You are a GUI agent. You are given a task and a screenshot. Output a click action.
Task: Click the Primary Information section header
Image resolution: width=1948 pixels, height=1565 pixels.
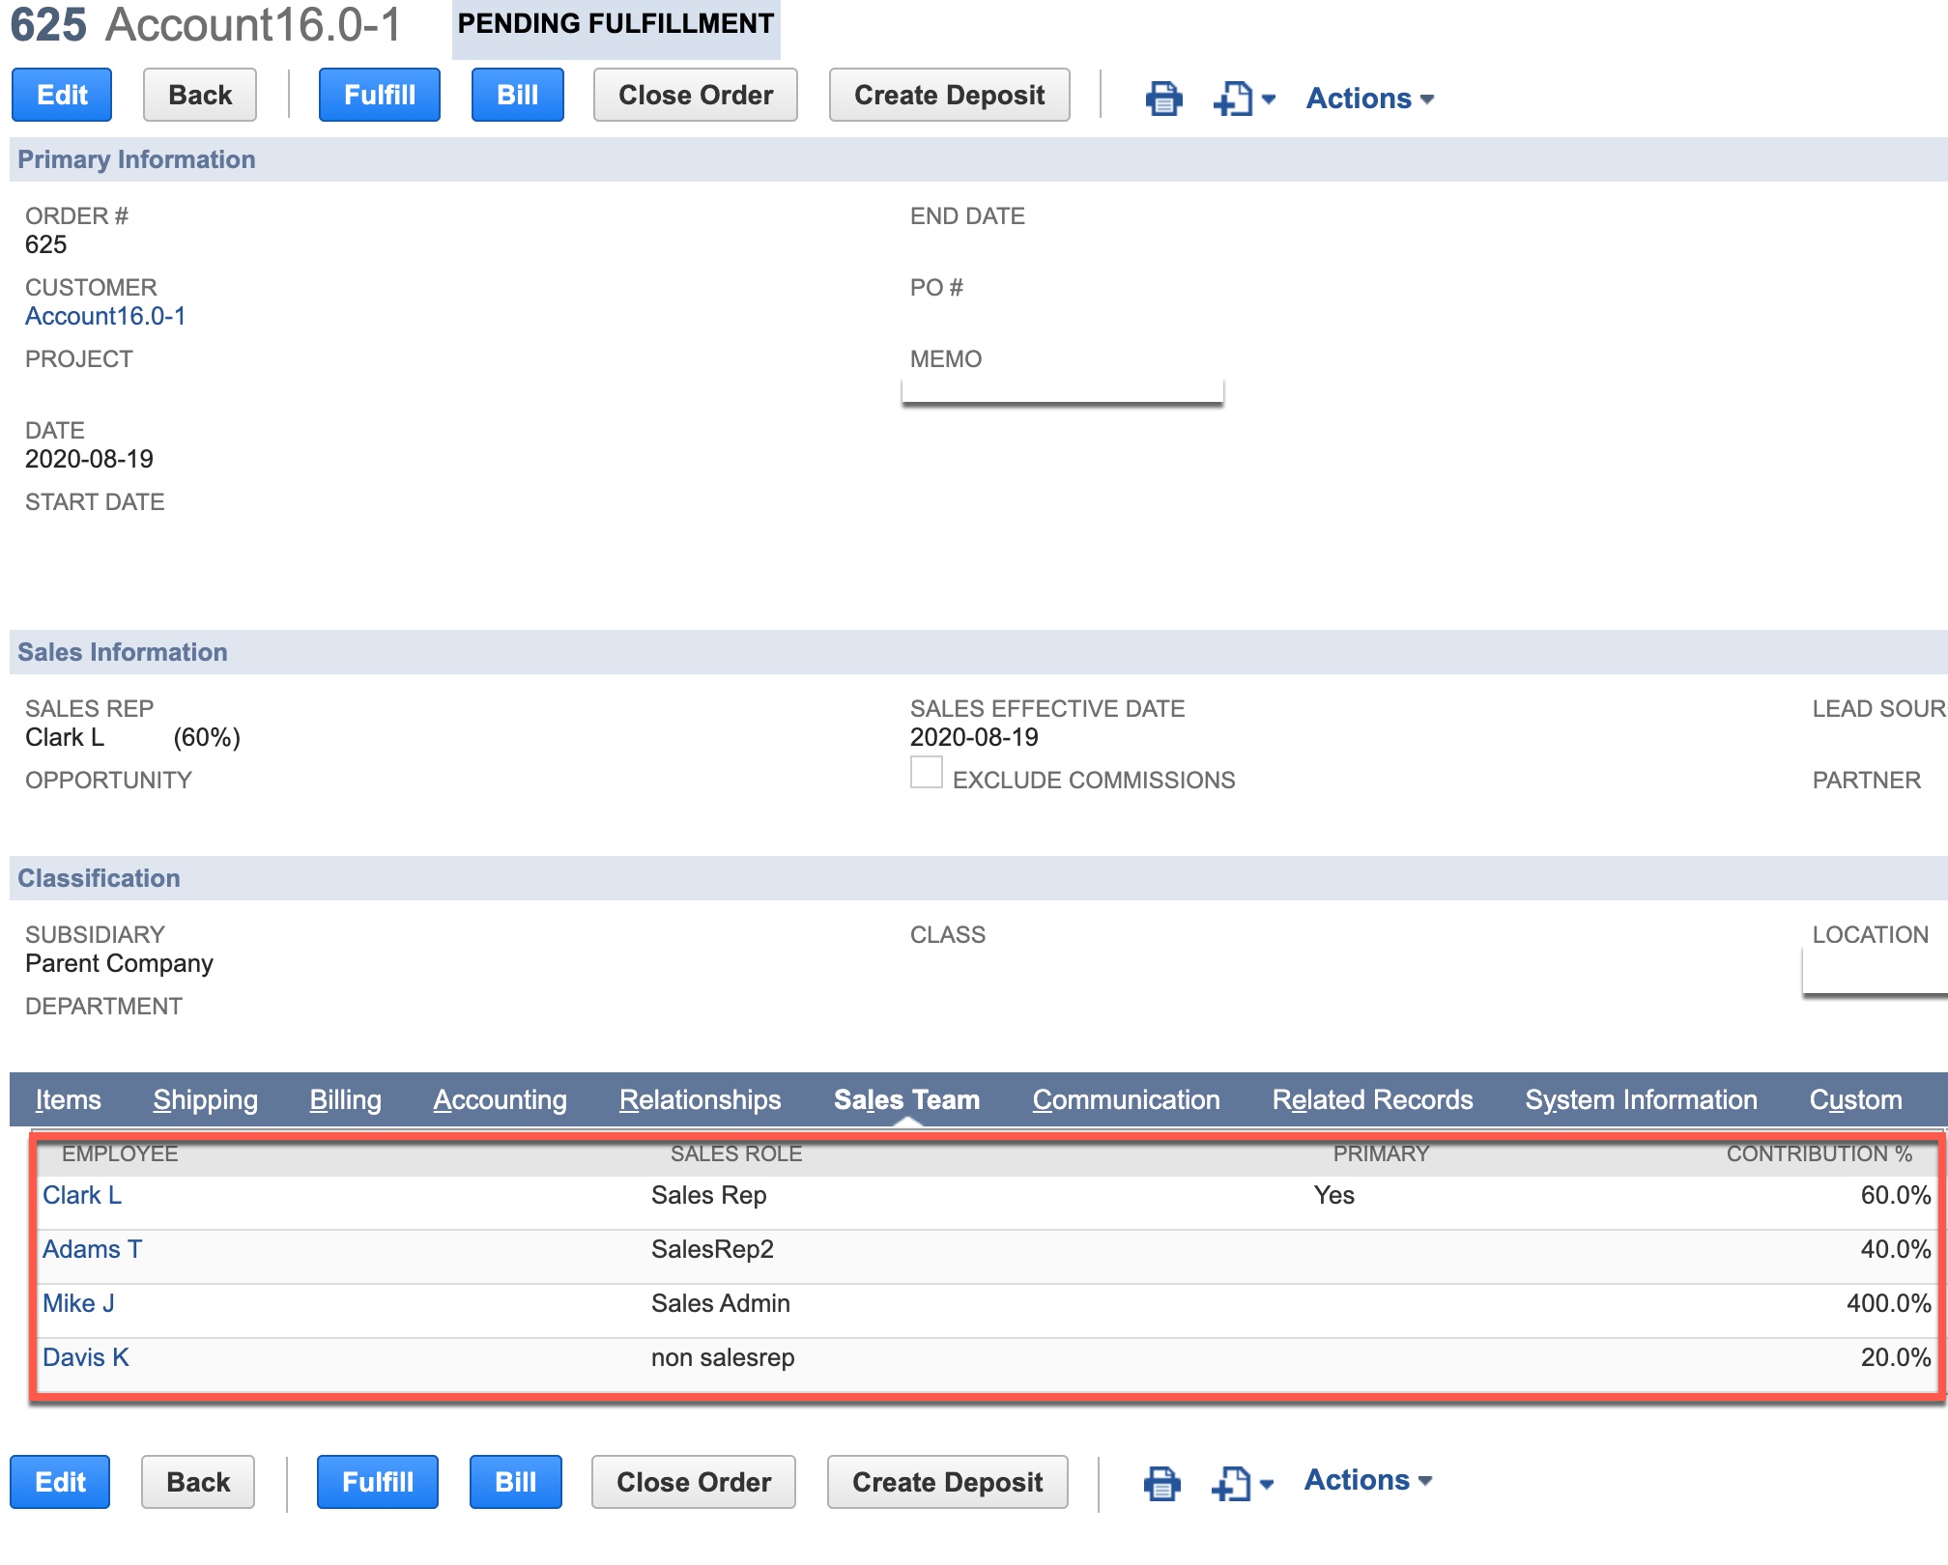(x=979, y=159)
